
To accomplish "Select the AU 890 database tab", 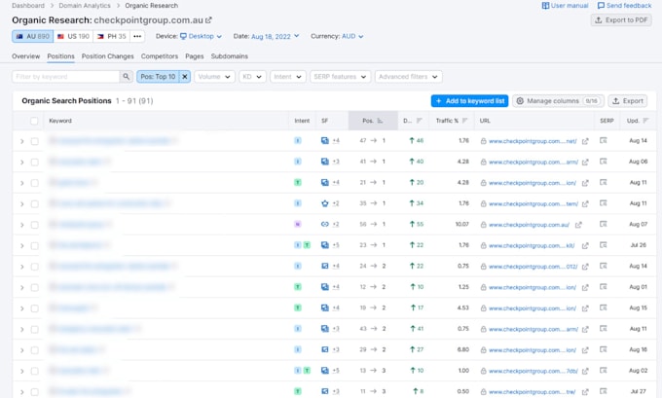I will coord(32,36).
